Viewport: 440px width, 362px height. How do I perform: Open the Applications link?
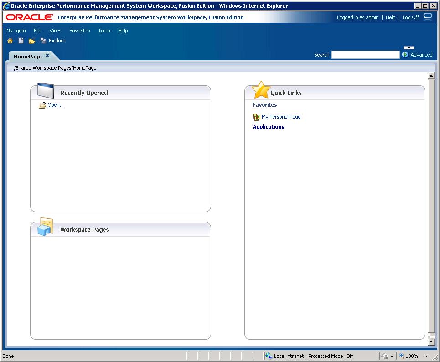(268, 127)
